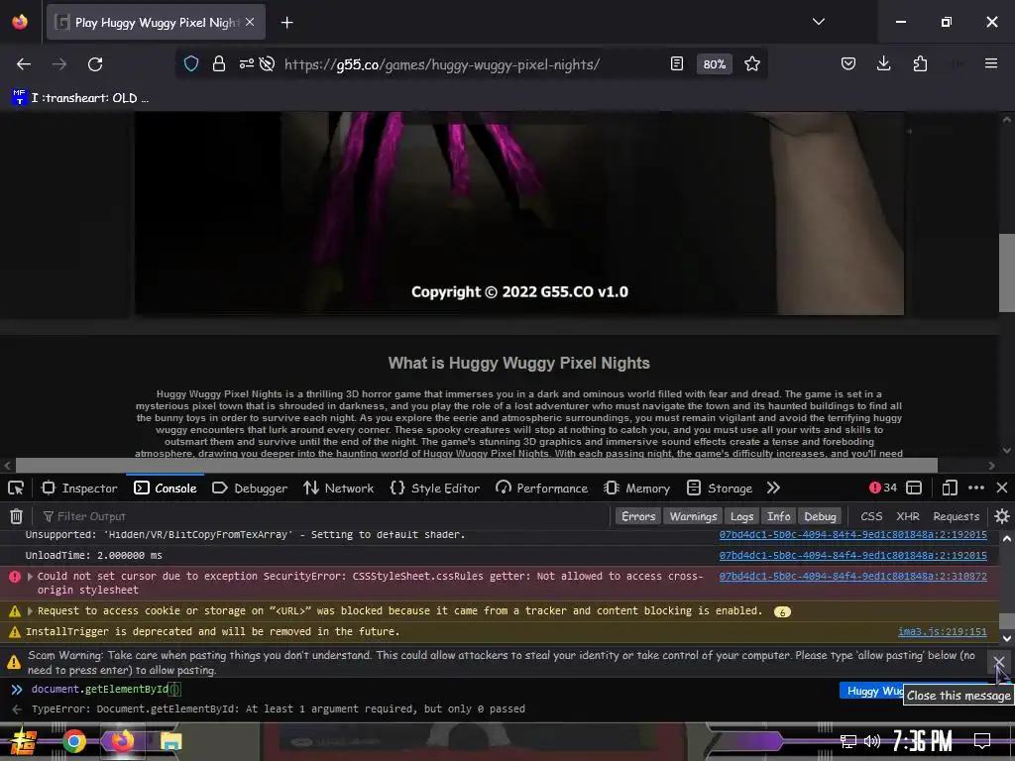Screen dimensions: 1015x761
Task: Enable the Requests filter
Action: (957, 516)
